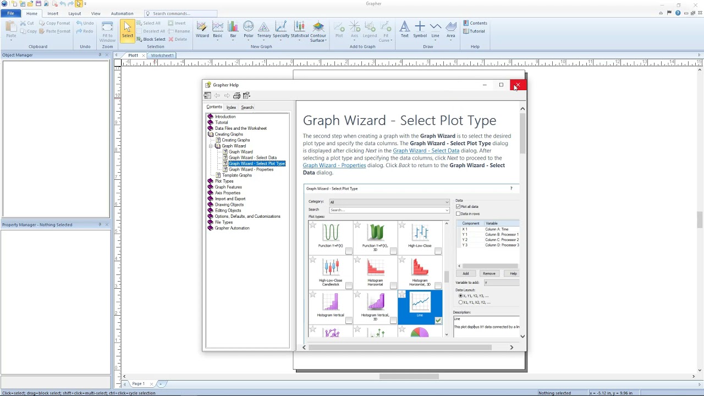
Task: Switch to the Layout ribbon tab
Action: (75, 13)
